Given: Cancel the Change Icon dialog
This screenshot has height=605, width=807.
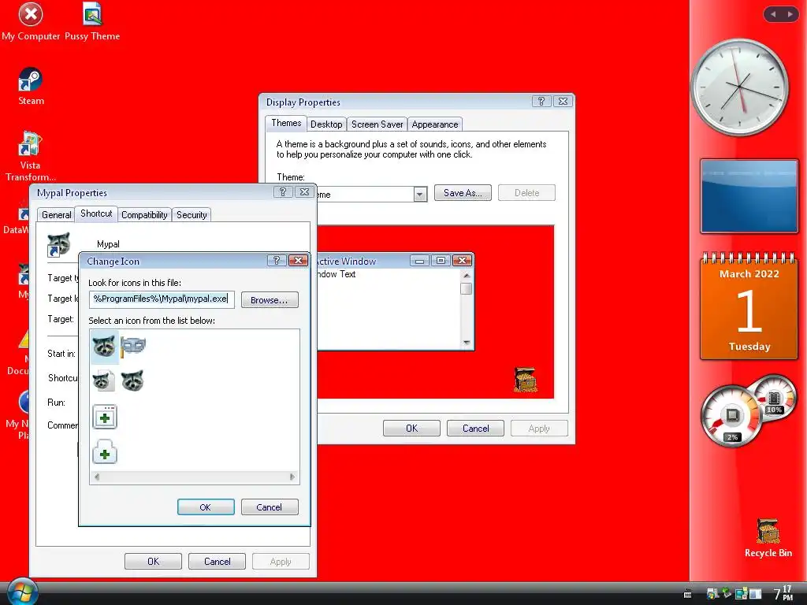Looking at the screenshot, I should (x=270, y=507).
